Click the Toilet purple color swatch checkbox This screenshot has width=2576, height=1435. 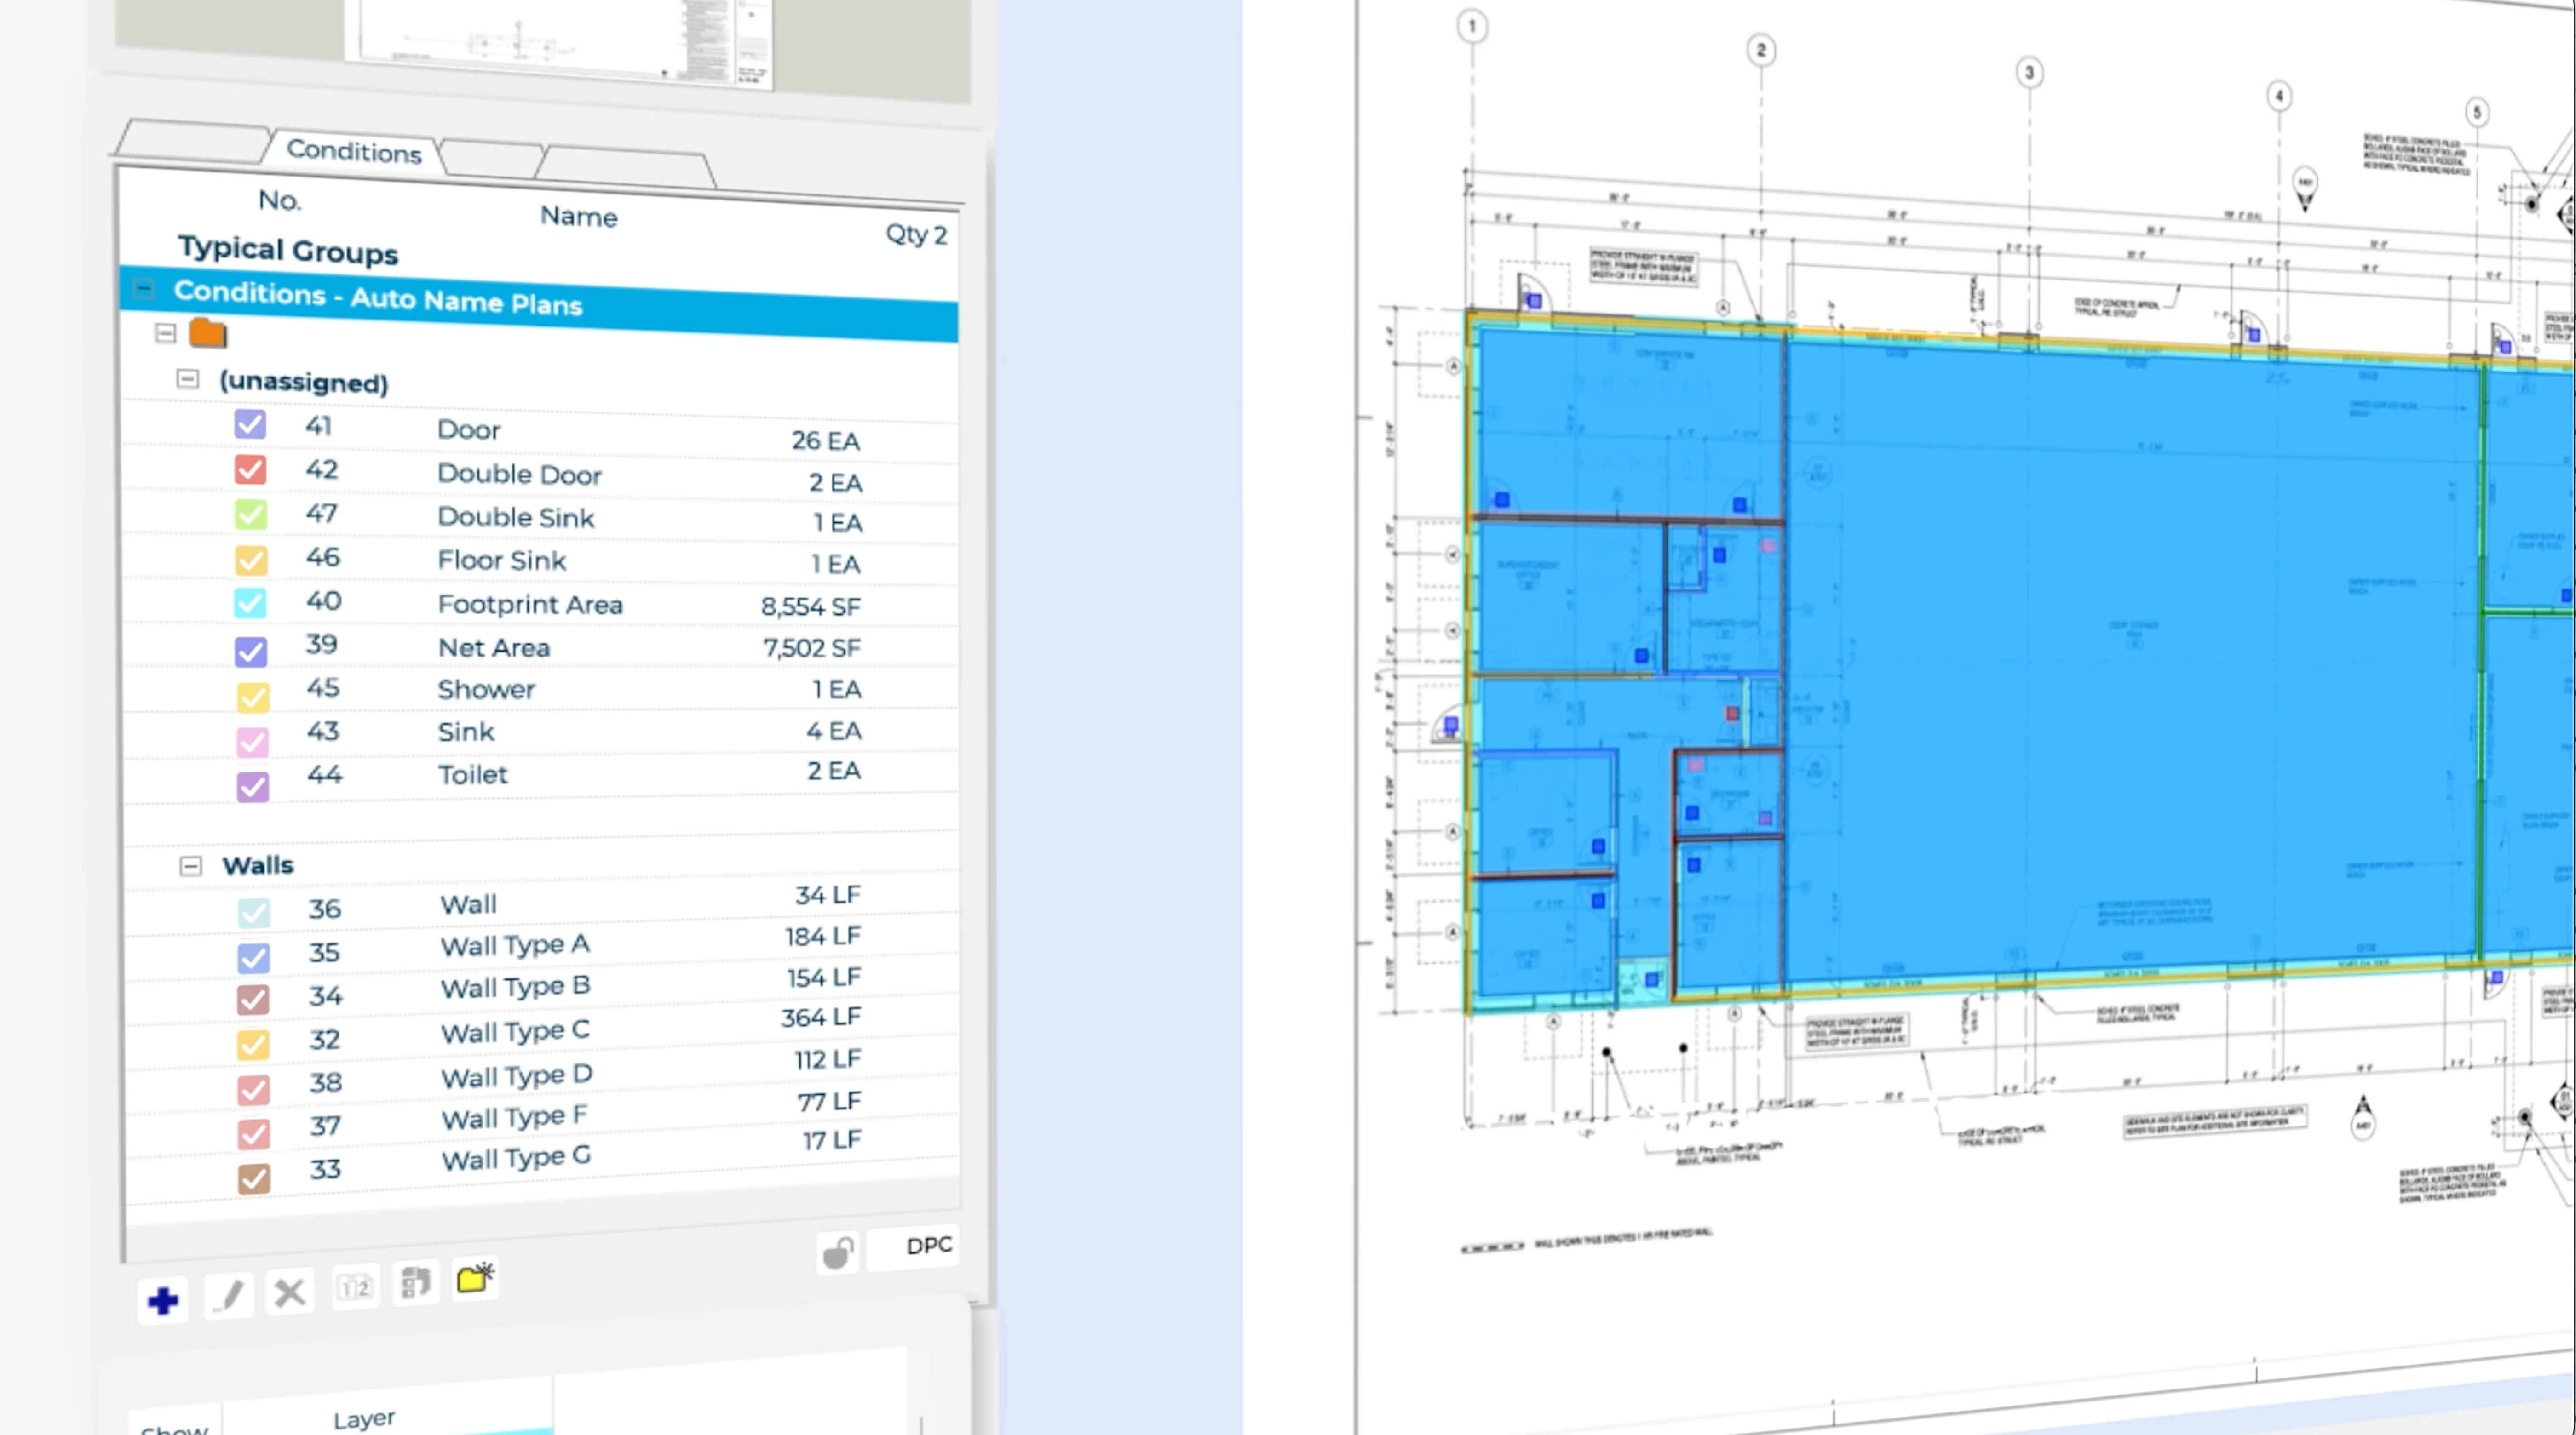[x=252, y=786]
